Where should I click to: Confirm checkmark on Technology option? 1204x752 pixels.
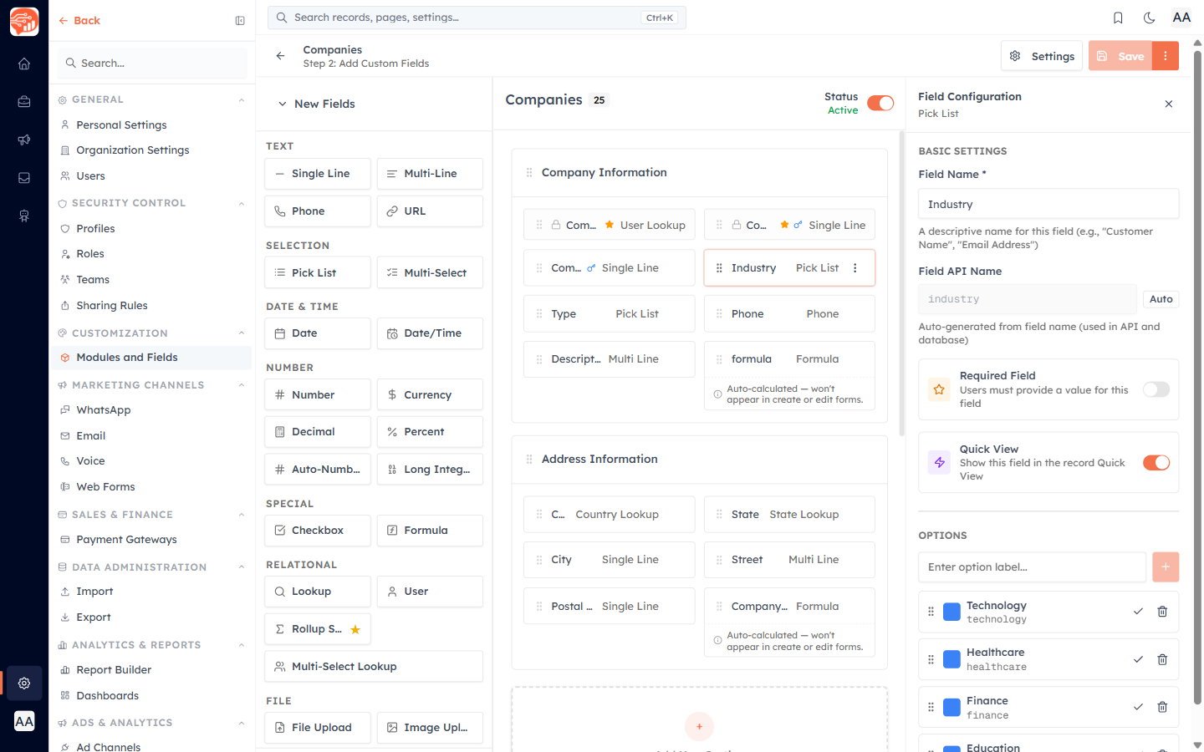point(1138,612)
